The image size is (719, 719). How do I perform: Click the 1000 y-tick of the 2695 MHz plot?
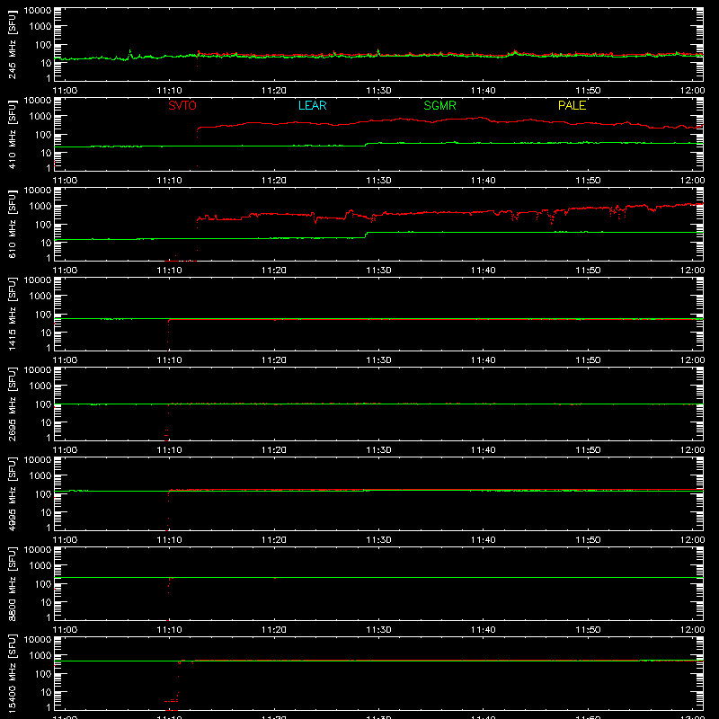click(40, 386)
